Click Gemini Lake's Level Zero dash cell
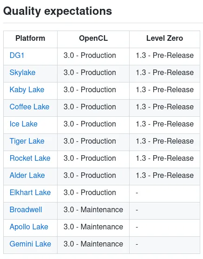This screenshot has height=259, width=203. coord(164,244)
